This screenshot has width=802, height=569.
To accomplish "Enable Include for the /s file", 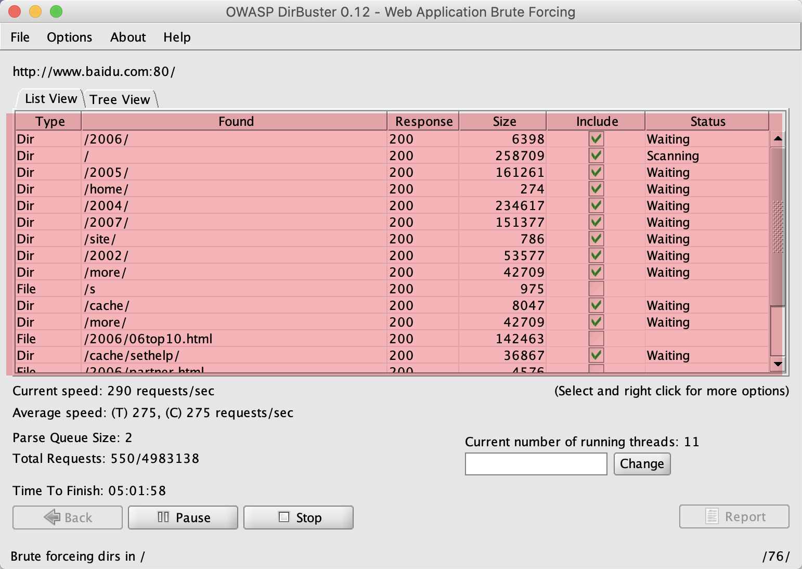I will tap(596, 288).
